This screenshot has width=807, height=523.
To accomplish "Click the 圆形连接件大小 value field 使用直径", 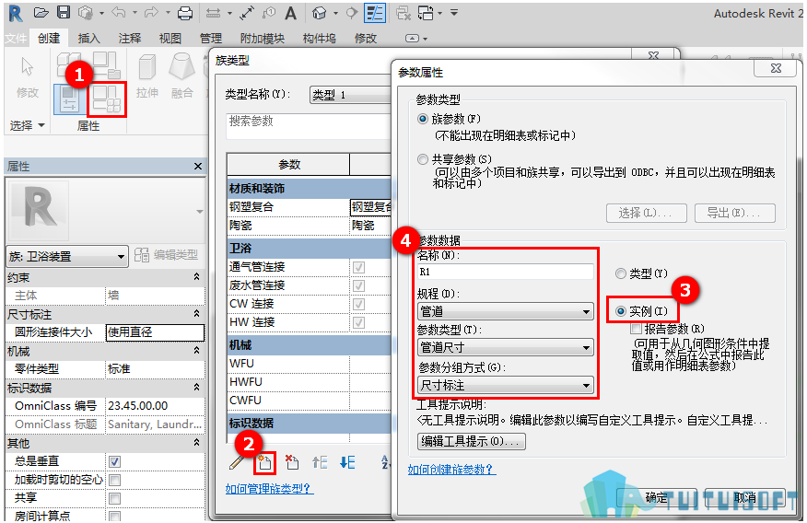I will click(x=155, y=332).
